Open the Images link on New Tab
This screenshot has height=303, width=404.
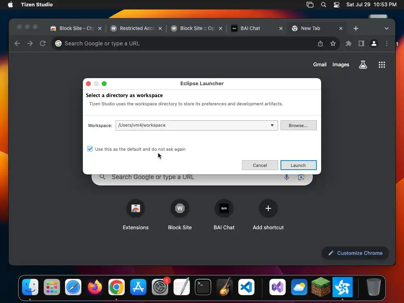tap(340, 65)
